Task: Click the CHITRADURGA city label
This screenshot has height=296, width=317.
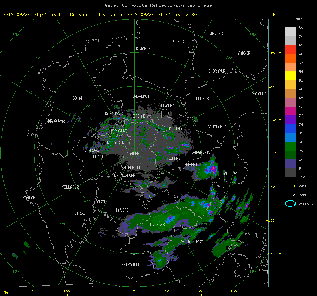Action: click(192, 242)
